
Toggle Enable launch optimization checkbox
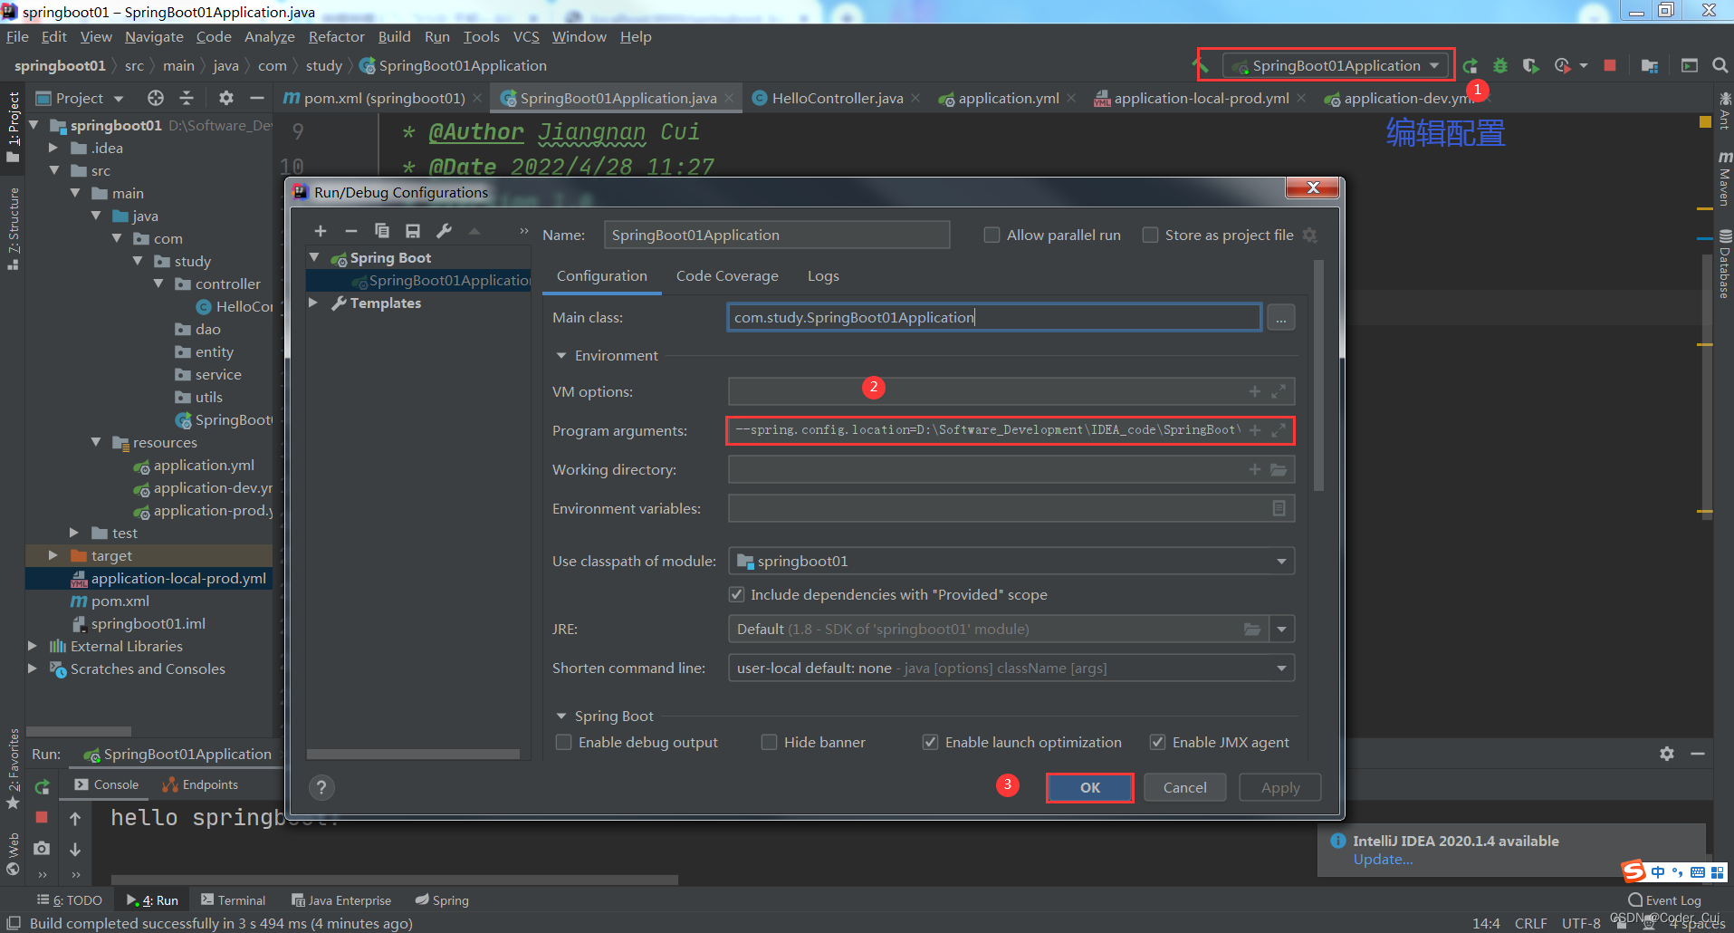930,743
